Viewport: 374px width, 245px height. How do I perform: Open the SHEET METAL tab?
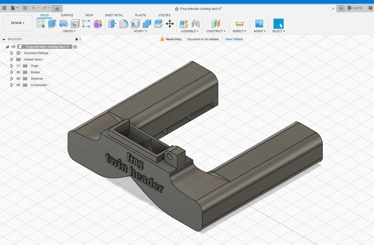coord(114,15)
